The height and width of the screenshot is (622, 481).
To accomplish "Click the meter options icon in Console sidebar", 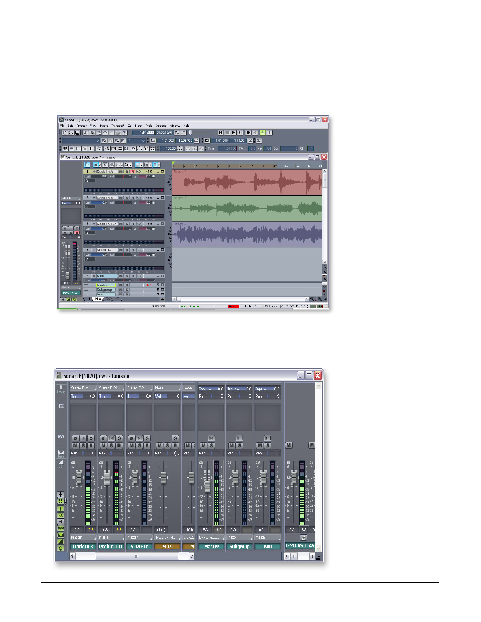I will [60, 502].
